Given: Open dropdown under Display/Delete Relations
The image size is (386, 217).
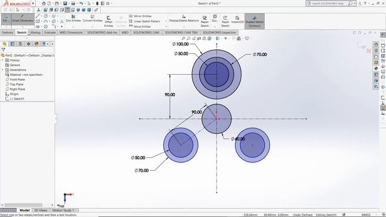Looking at the screenshot, I should click(x=184, y=27).
